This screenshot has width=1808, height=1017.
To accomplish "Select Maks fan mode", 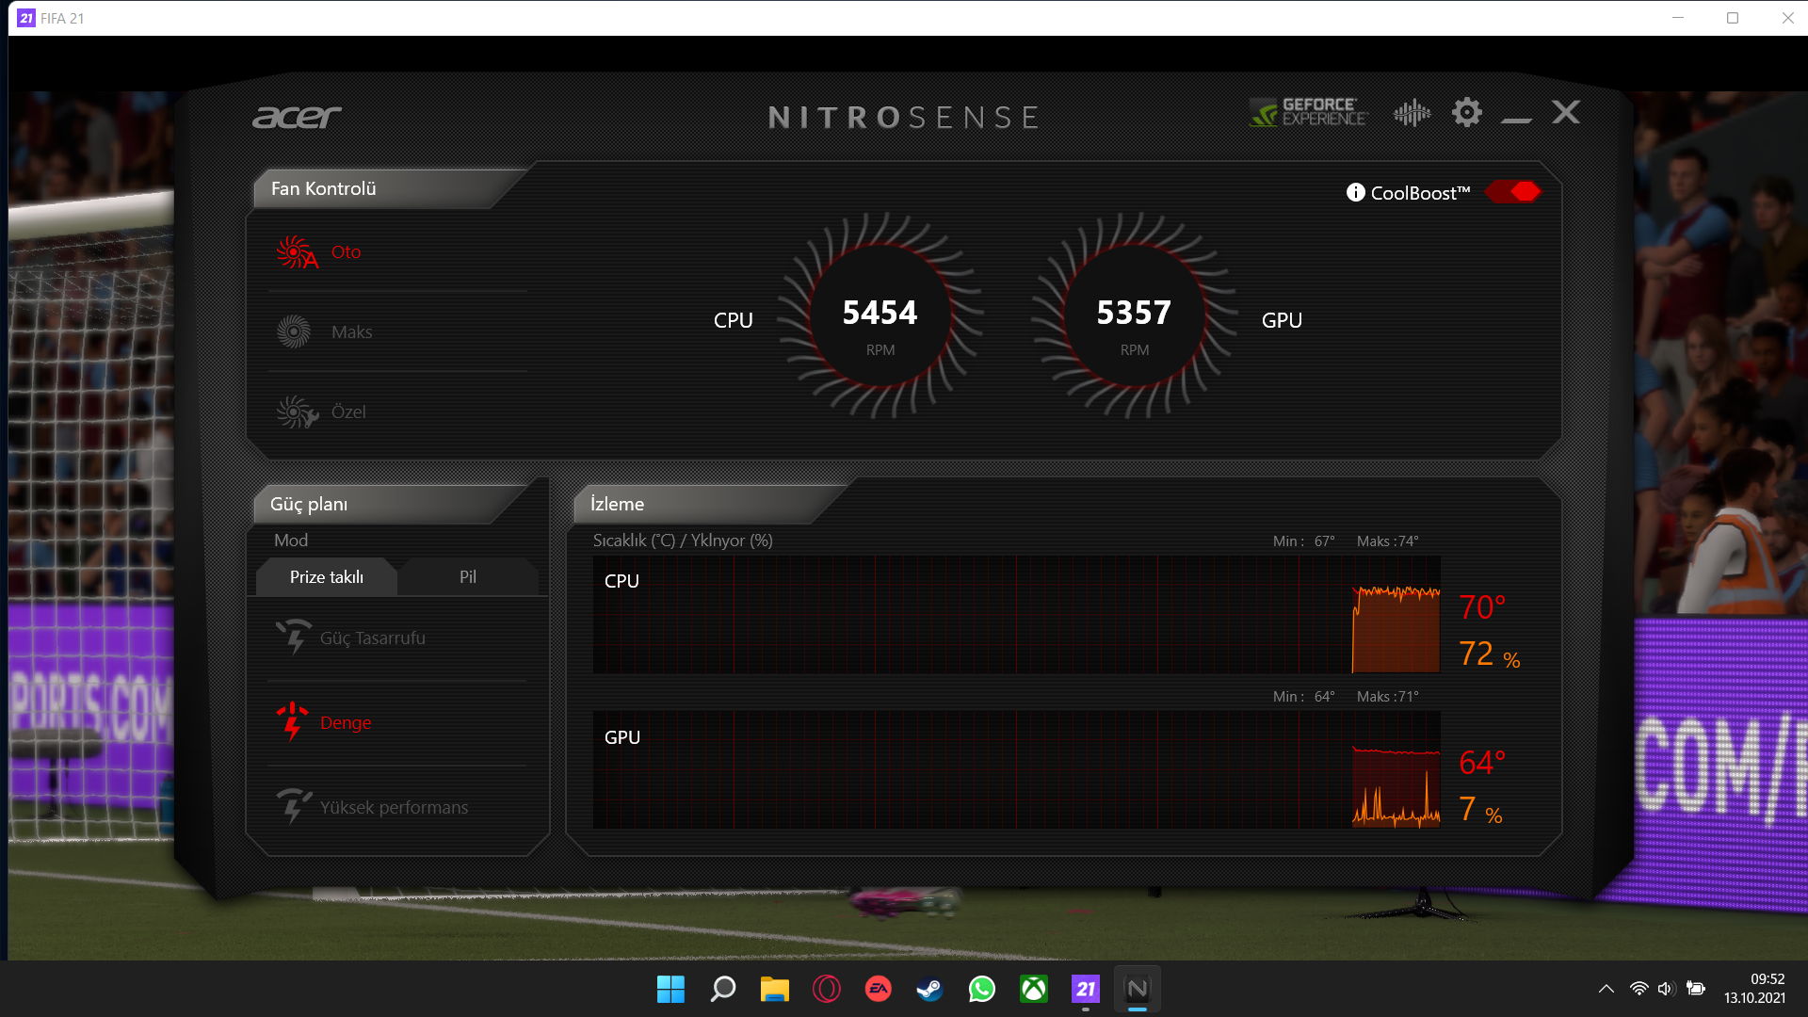I will [350, 332].
